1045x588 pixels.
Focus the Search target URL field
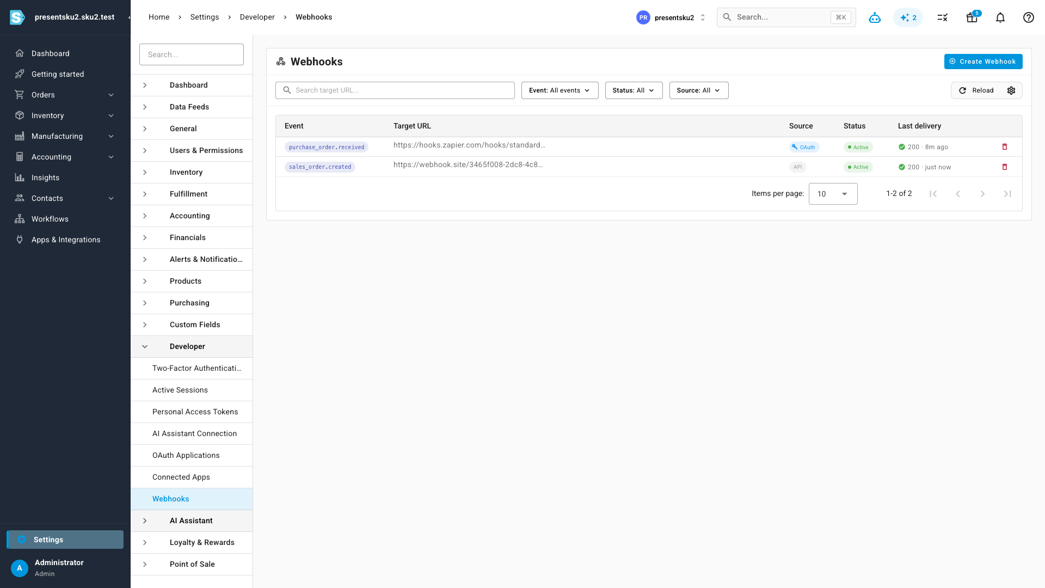[395, 90]
